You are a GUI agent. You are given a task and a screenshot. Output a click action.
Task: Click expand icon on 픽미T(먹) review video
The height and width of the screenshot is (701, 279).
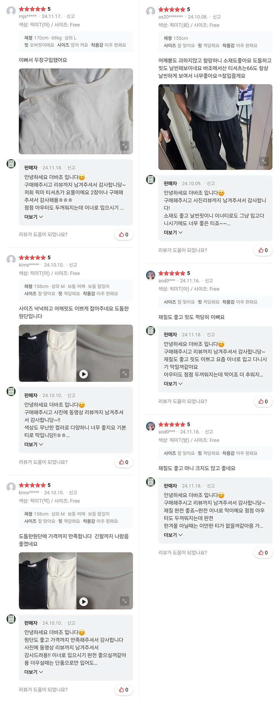coord(125,601)
